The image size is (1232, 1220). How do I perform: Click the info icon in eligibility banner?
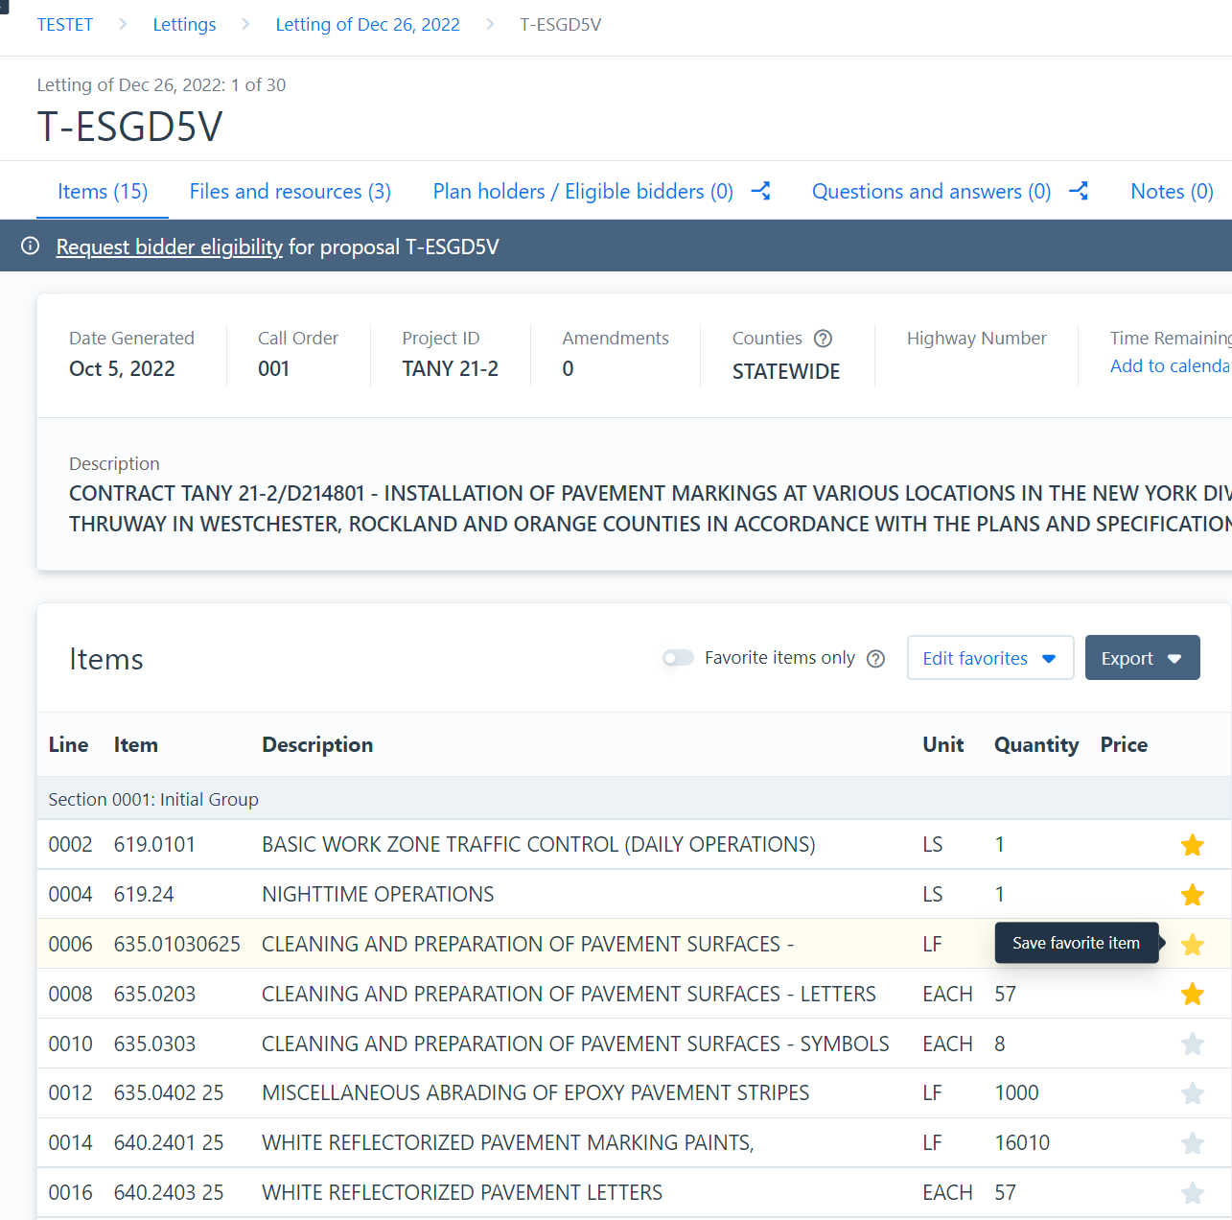[x=31, y=246]
